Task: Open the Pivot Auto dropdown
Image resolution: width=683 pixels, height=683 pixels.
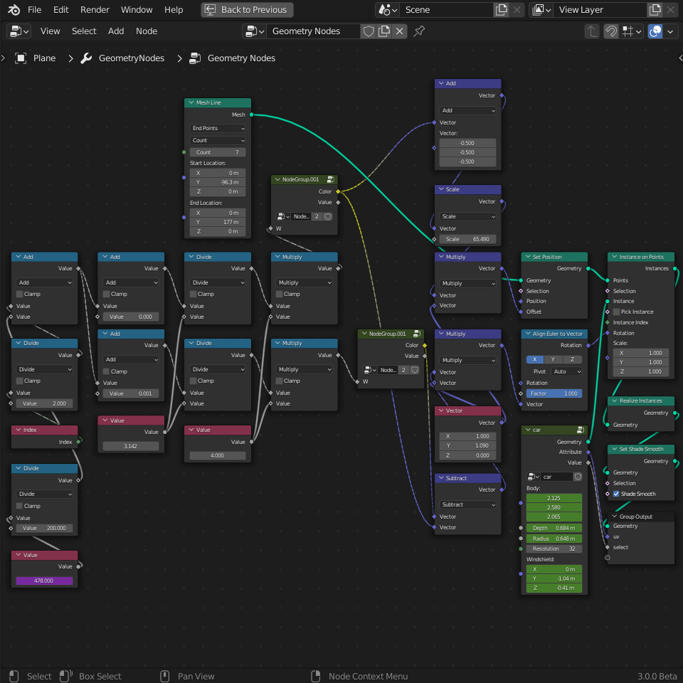Action: click(566, 371)
